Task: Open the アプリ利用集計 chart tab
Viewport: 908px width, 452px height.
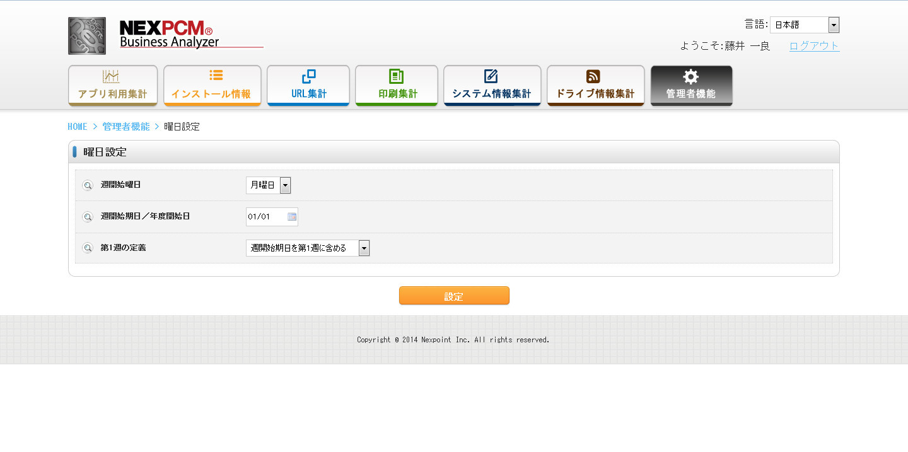Action: 113,86
